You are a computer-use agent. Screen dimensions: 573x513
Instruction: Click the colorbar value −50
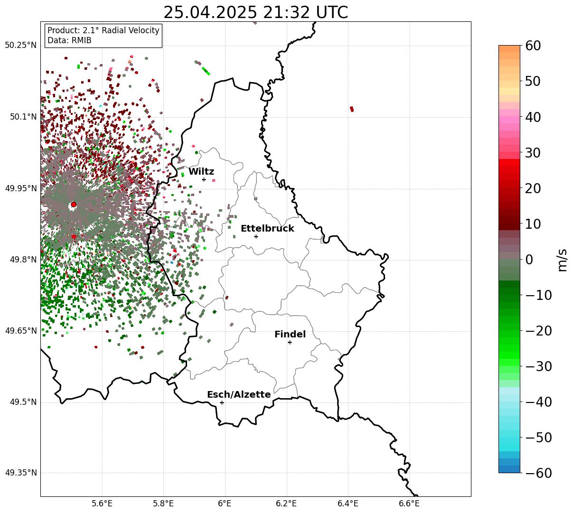click(x=539, y=438)
